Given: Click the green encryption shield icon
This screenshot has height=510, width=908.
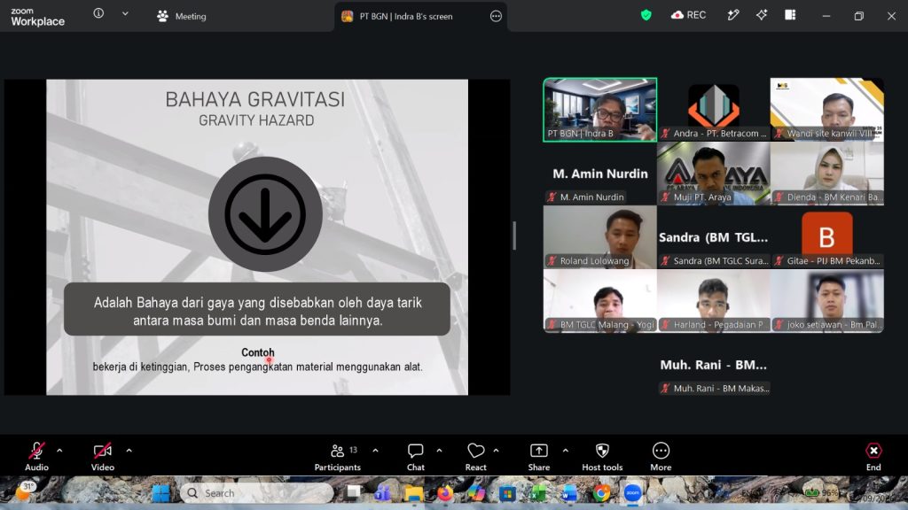Looking at the screenshot, I should click(646, 15).
